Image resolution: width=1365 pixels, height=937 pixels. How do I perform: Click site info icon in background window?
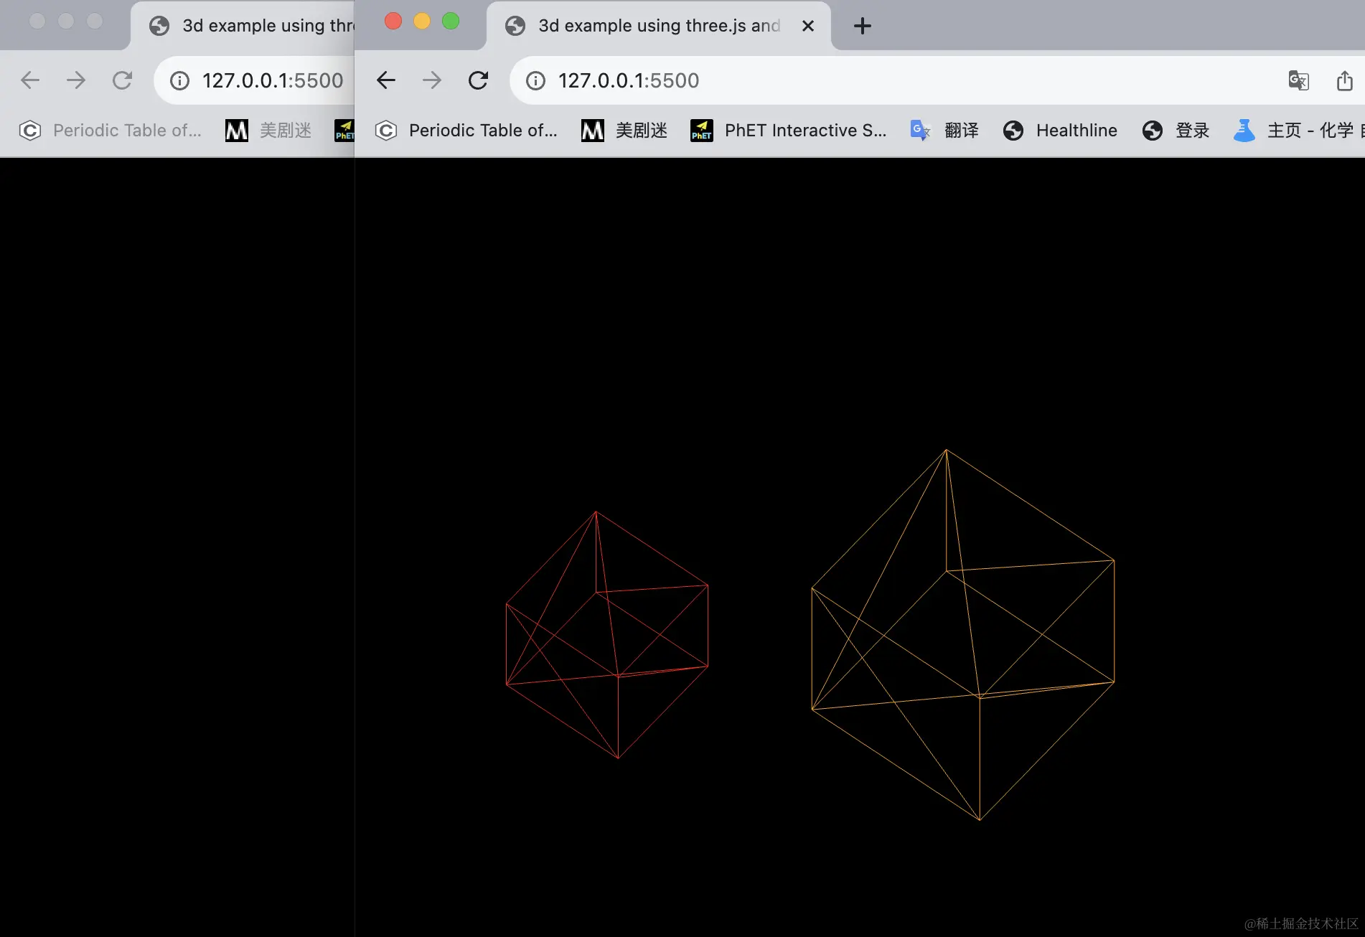(x=179, y=80)
